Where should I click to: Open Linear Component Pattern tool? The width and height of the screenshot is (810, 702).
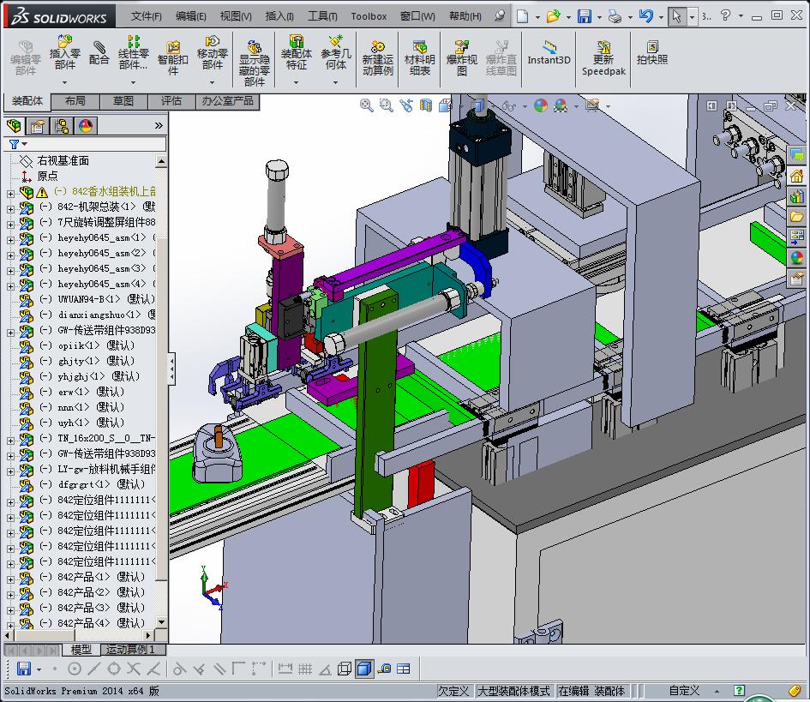(133, 52)
